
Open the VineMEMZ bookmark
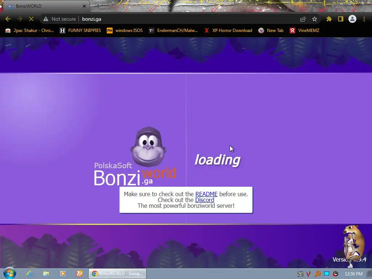(x=304, y=31)
